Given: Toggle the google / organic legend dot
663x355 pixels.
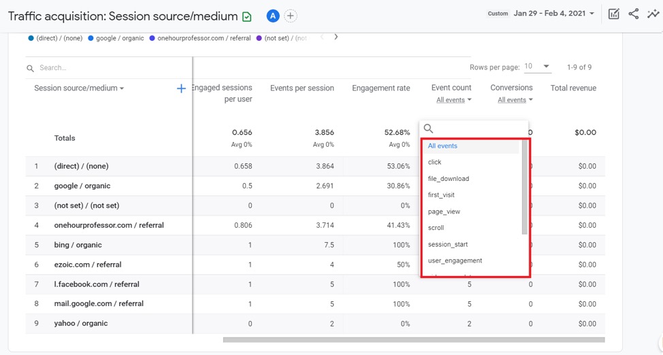Looking at the screenshot, I should click(x=92, y=39).
